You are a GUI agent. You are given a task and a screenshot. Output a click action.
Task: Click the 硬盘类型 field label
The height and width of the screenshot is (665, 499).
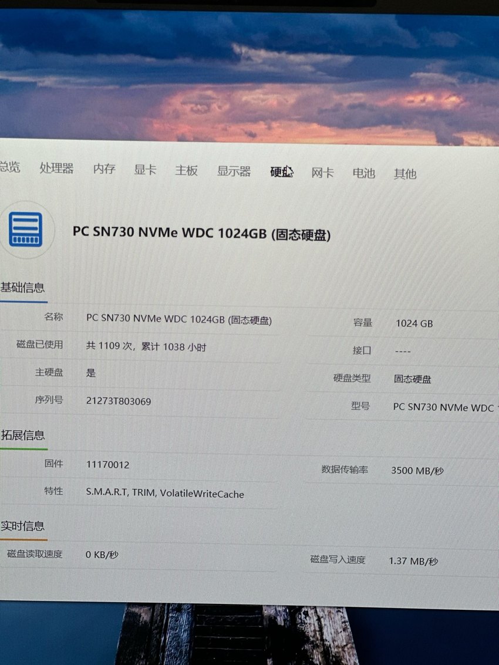coord(352,378)
